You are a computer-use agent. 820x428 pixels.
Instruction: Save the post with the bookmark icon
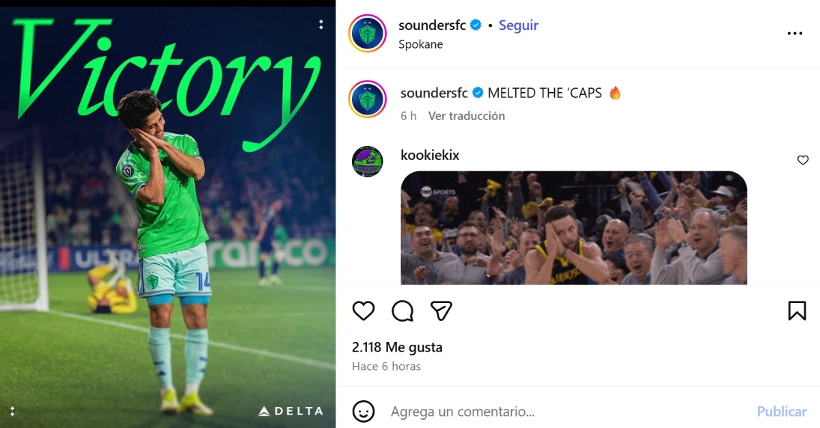797,311
